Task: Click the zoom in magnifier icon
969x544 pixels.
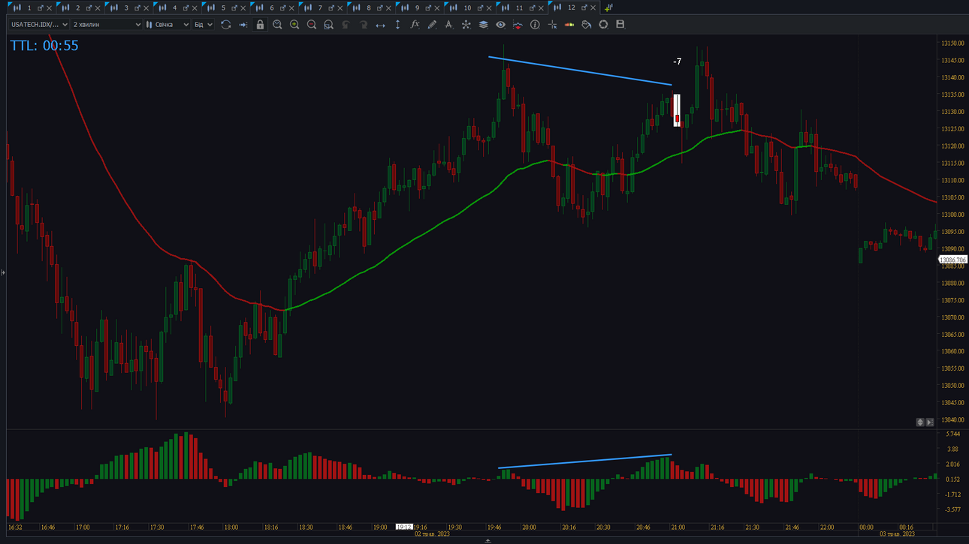Action: click(x=294, y=25)
